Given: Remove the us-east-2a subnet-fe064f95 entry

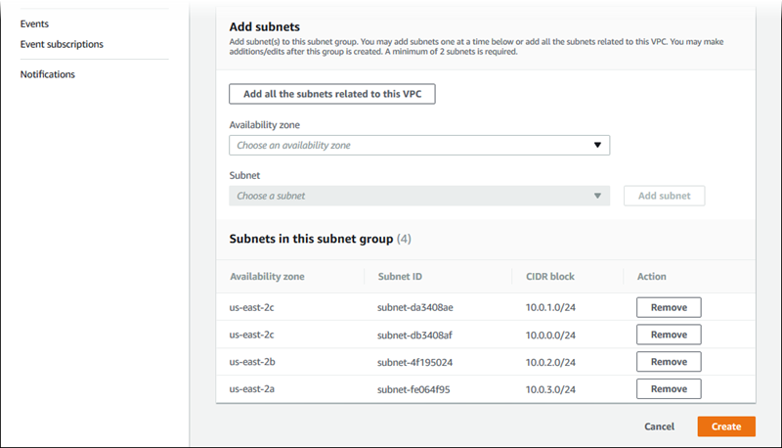Looking at the screenshot, I should [669, 389].
